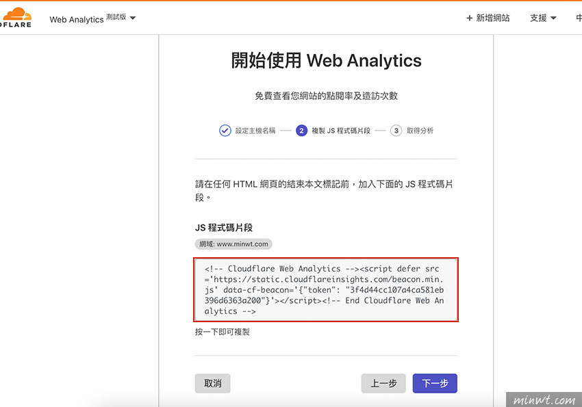582x407 pixels.
Task: Open the Web Analytics dropdown menu
Action: click(93, 18)
